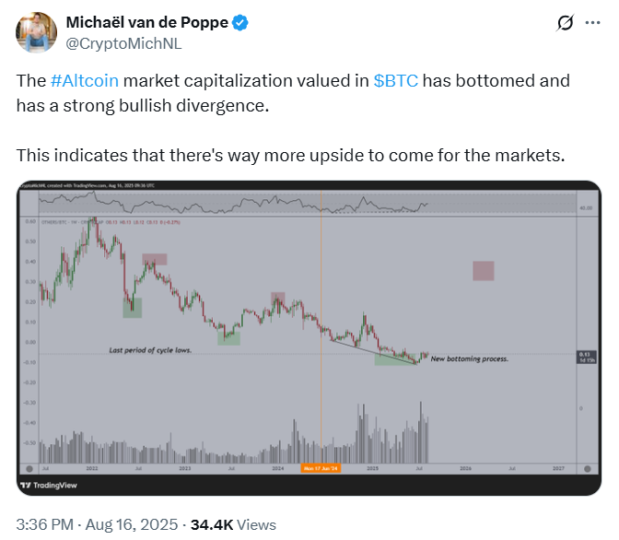Image resolution: width=619 pixels, height=540 pixels.
Task: Click the 'Last period of cycle lows' annotation
Action: coord(150,350)
